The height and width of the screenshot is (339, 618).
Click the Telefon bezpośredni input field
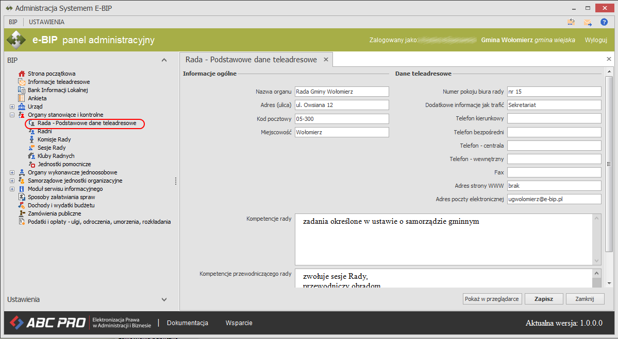tap(554, 132)
